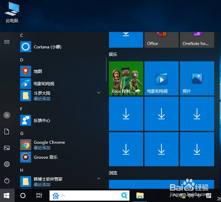Click the Start menu app list scrollbar

(x=106, y=69)
